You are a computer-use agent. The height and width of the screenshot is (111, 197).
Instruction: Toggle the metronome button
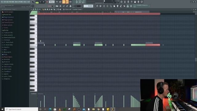pos(57,2)
